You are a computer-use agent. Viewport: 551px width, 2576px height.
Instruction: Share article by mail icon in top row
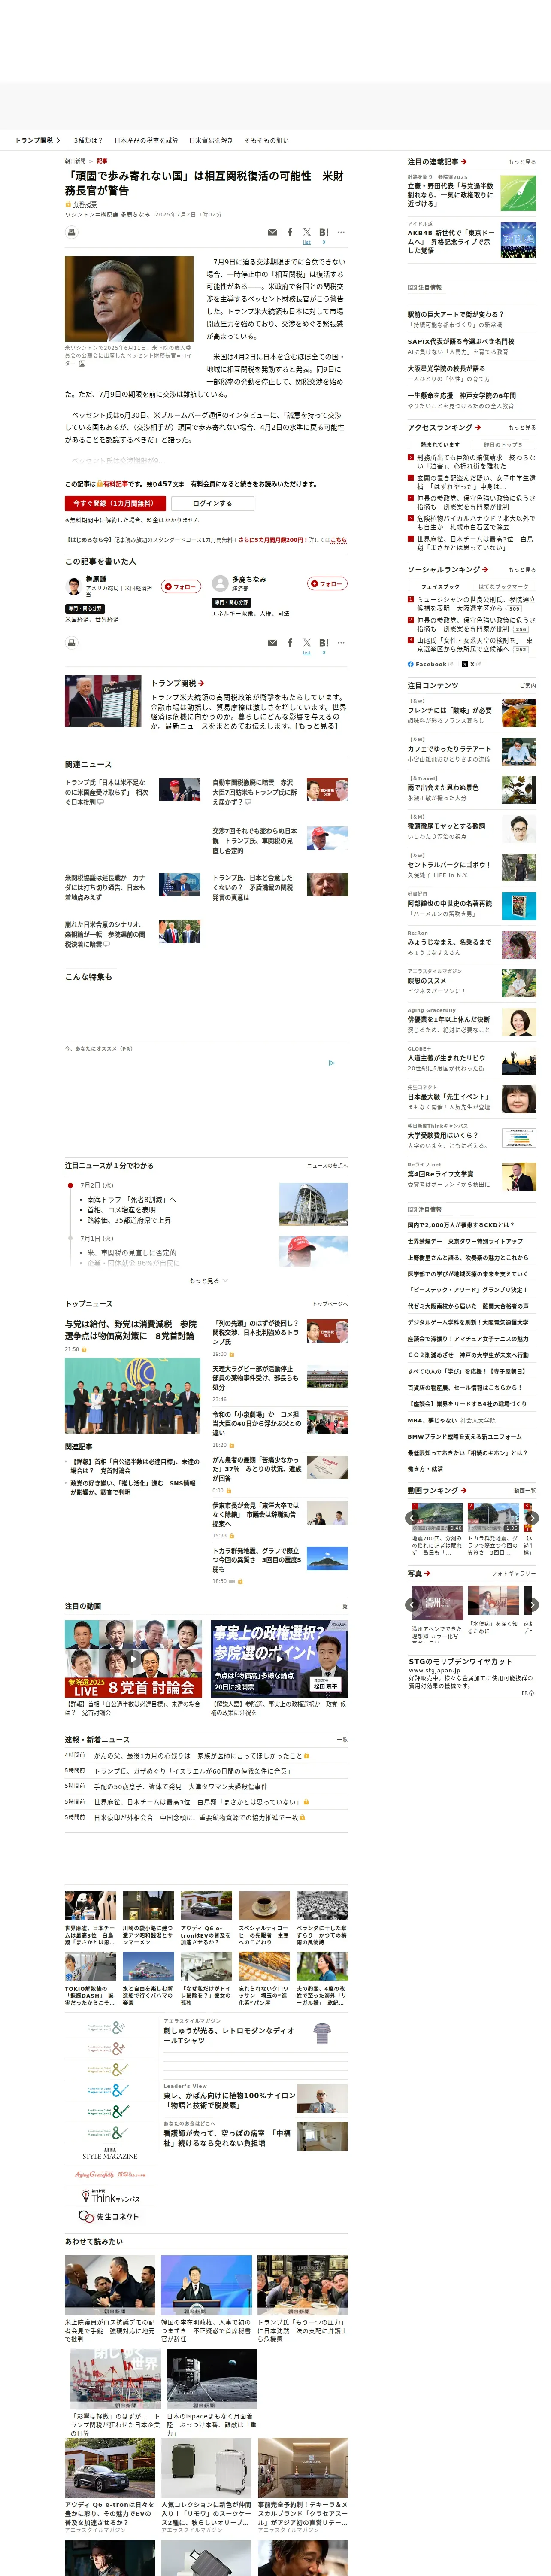272,232
